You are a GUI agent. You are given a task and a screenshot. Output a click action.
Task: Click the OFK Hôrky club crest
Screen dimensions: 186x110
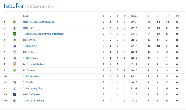pos(15,28)
